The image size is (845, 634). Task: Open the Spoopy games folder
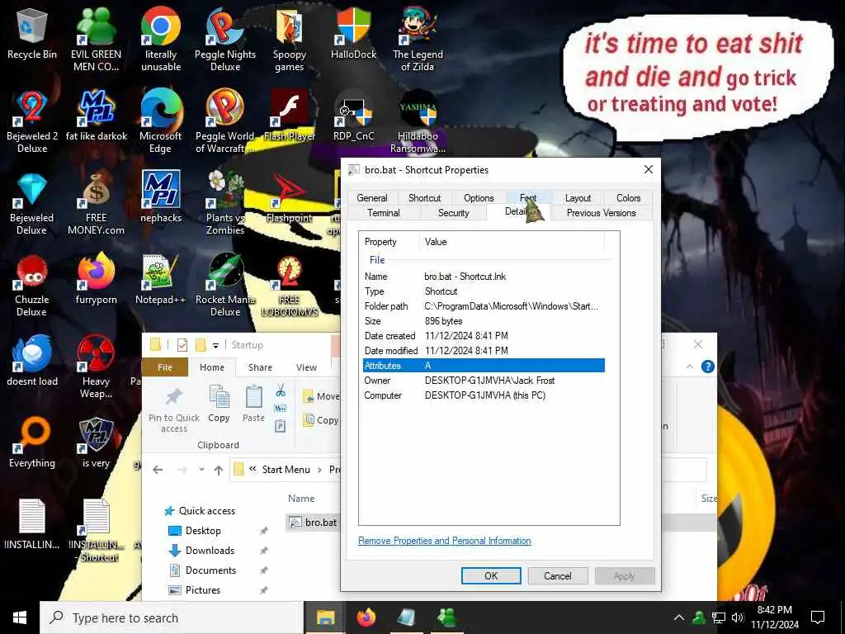[290, 40]
